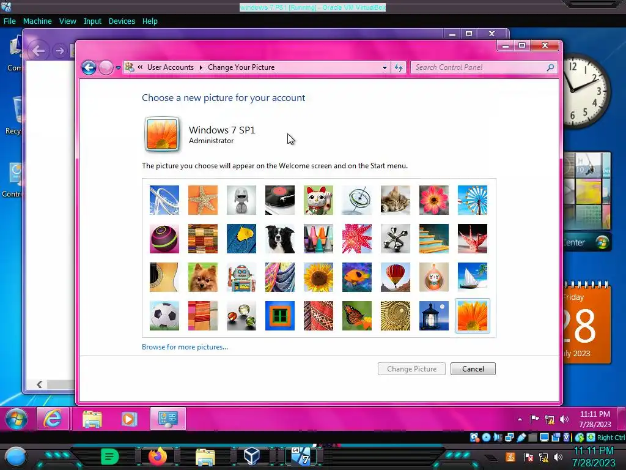Pick the orange staircase picture
The width and height of the screenshot is (626, 470).
pos(434,239)
